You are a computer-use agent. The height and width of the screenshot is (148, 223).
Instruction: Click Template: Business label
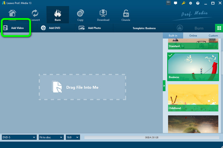point(144,28)
